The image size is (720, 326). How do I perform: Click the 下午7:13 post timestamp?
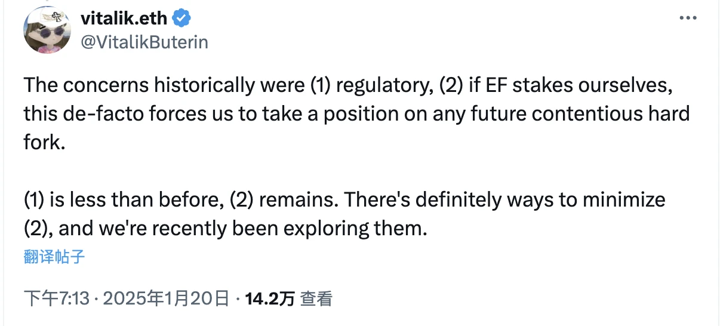[57, 298]
